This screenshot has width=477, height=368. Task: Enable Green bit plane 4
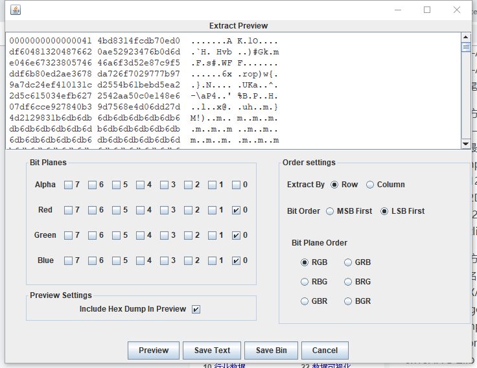(140, 235)
